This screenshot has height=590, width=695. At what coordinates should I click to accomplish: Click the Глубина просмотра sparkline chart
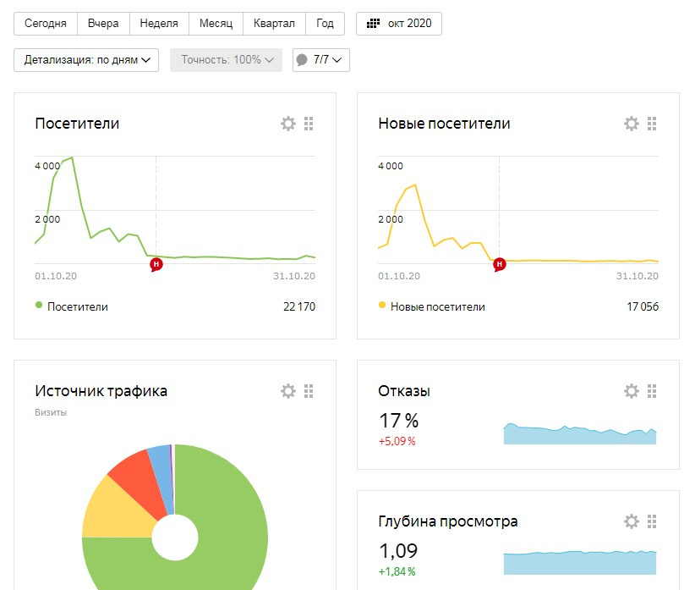coord(580,563)
